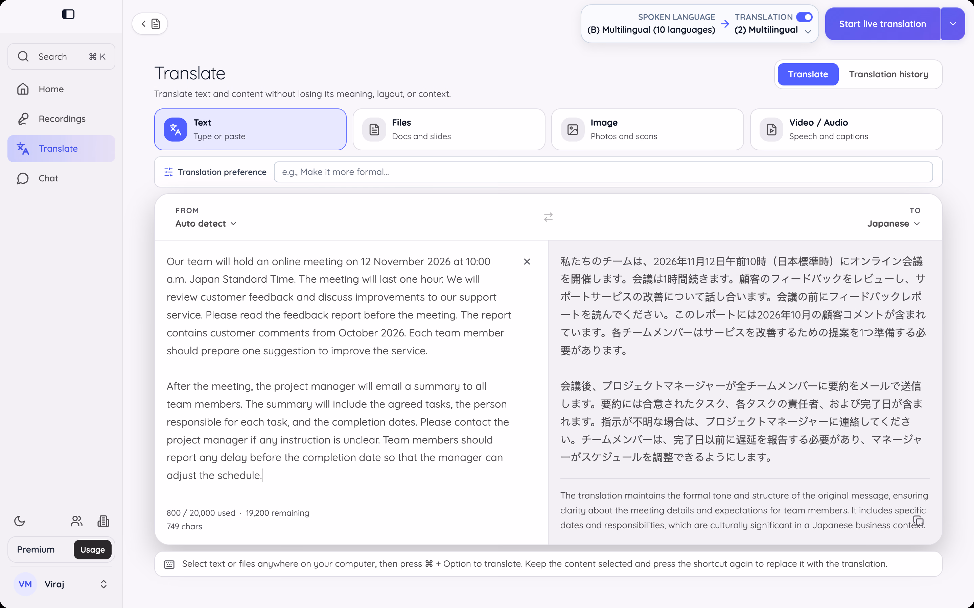Turn off the Translation toggle switch

804,17
